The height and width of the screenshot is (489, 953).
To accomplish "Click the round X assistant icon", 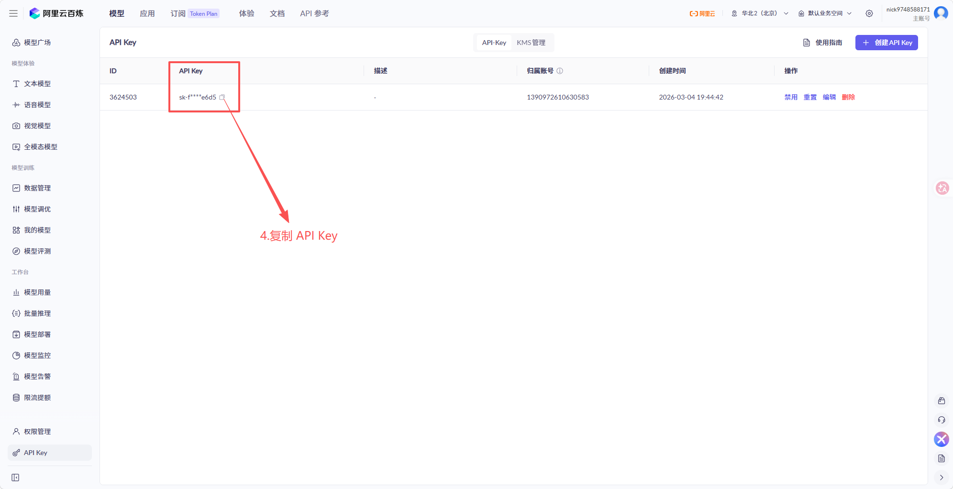I will pos(942,439).
